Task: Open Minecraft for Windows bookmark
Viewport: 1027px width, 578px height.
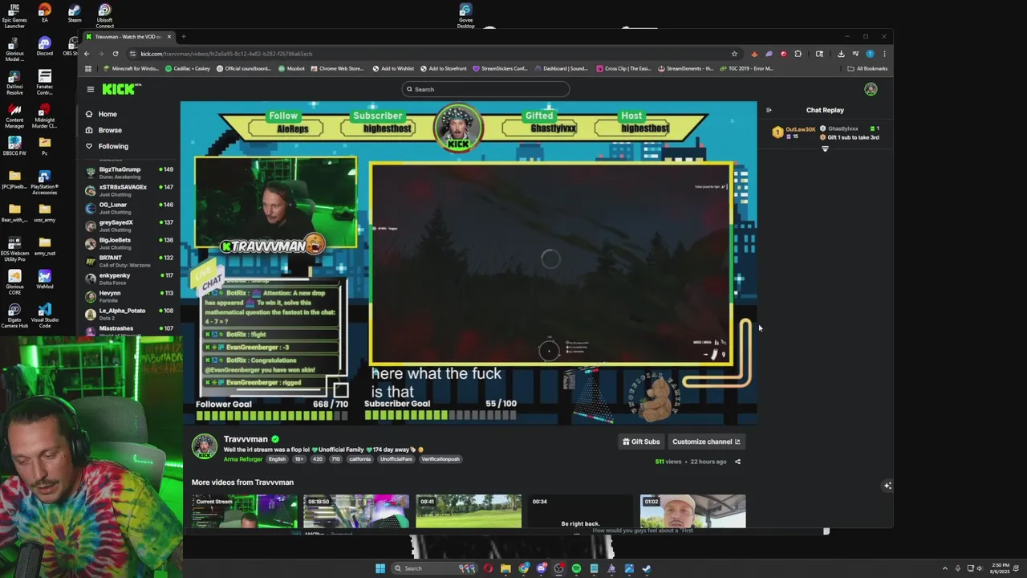Action: (129, 68)
